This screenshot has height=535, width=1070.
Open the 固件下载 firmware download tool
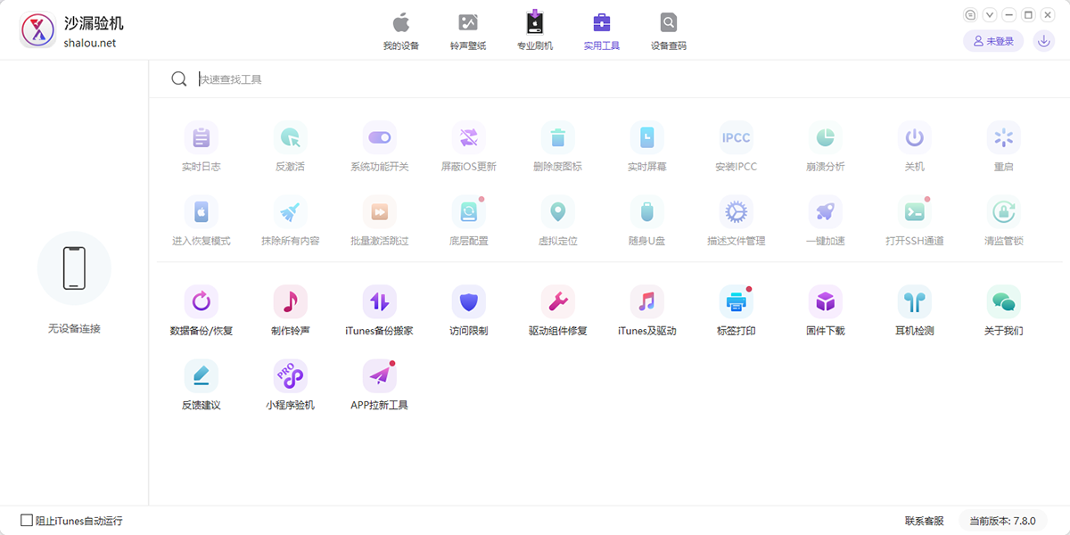(826, 311)
